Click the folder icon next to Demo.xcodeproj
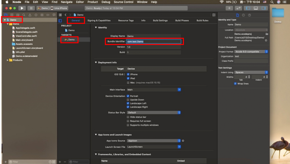 pos(267,34)
